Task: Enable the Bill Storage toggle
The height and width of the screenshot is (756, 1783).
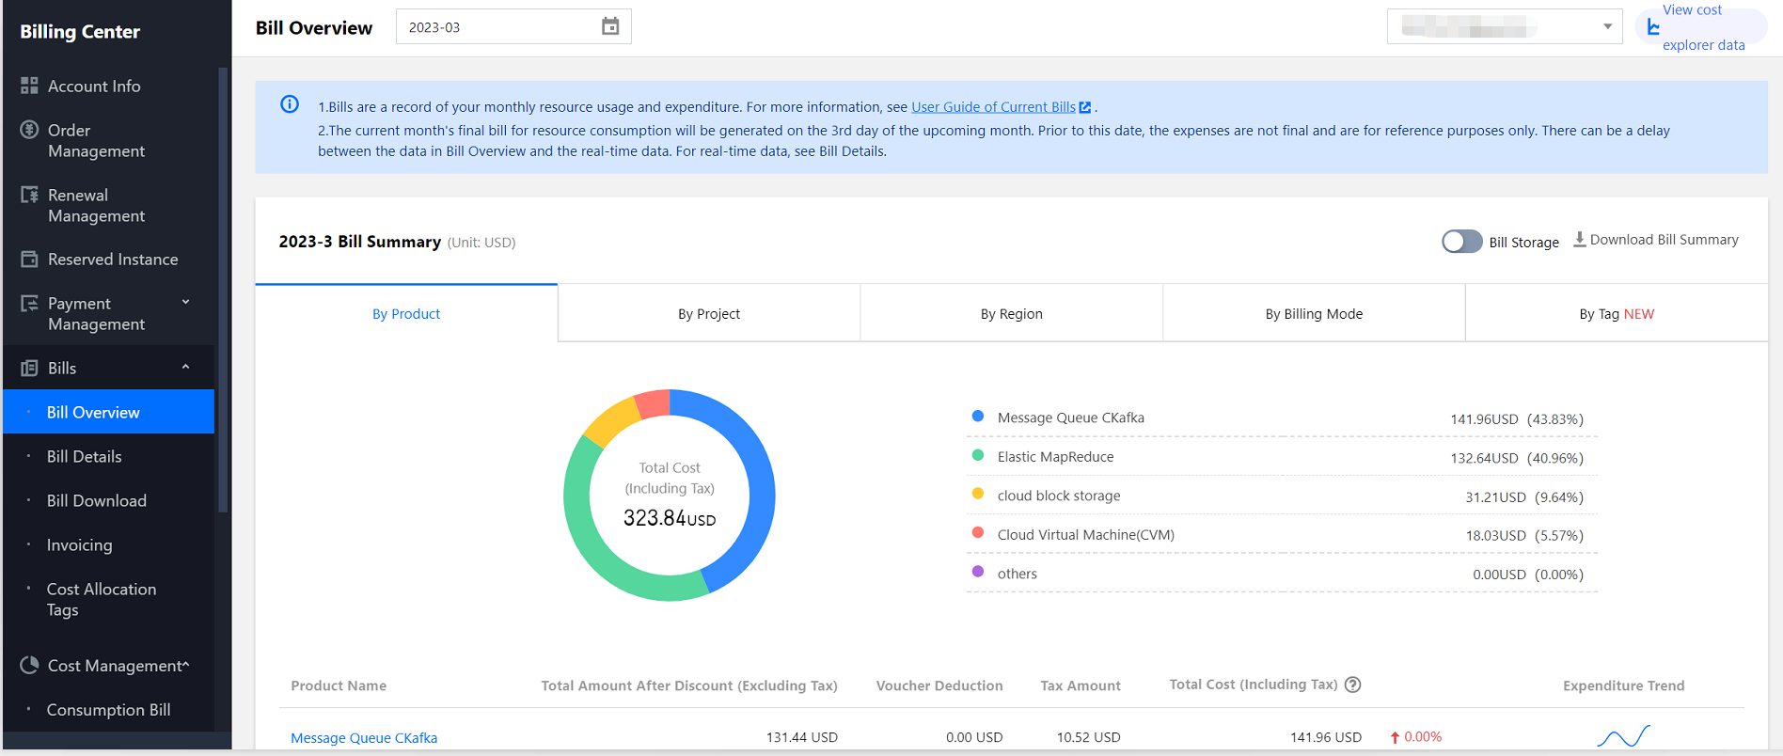Action: pyautogui.click(x=1461, y=242)
